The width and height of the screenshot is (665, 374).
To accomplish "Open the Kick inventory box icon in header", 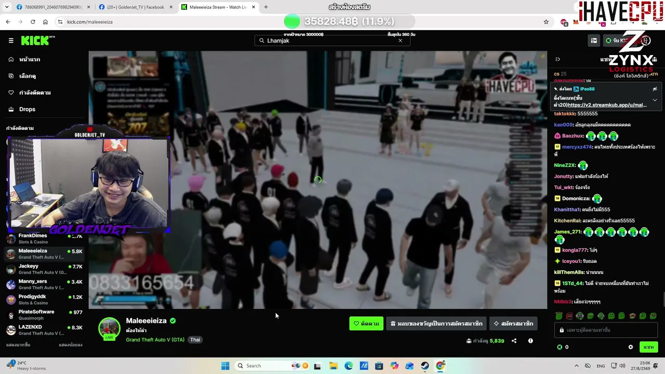I will (594, 41).
